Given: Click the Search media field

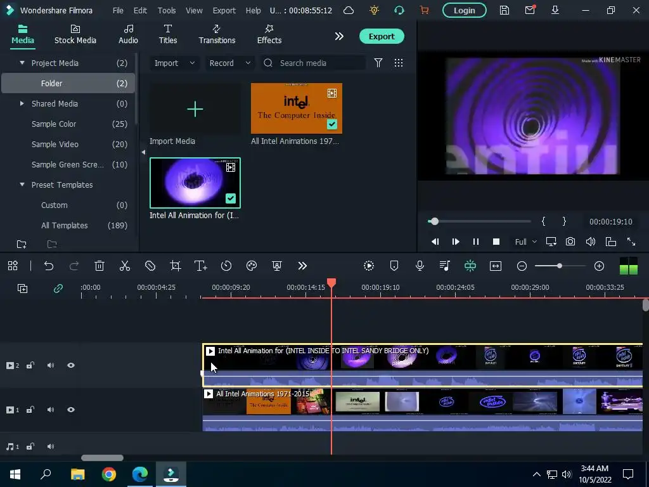Looking at the screenshot, I should pyautogui.click(x=313, y=63).
